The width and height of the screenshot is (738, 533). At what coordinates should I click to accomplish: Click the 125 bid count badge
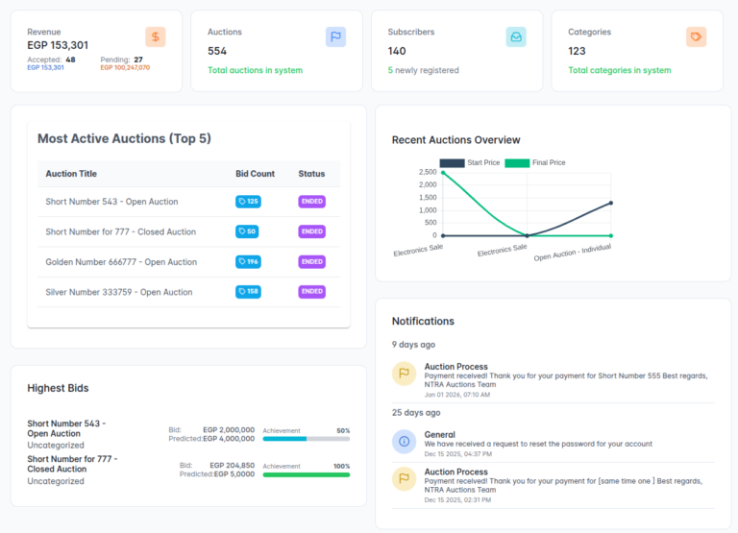[248, 202]
